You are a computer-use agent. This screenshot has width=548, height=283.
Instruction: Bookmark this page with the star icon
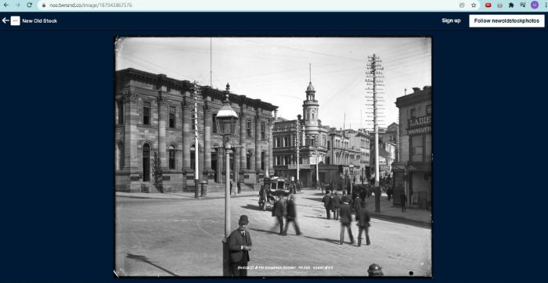tap(474, 5)
